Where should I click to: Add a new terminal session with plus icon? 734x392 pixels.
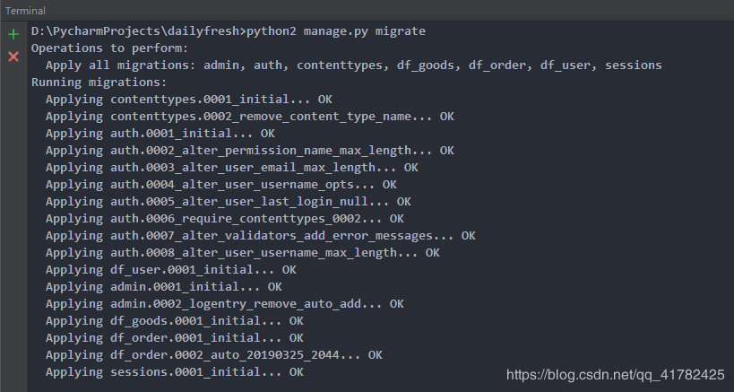tap(13, 35)
